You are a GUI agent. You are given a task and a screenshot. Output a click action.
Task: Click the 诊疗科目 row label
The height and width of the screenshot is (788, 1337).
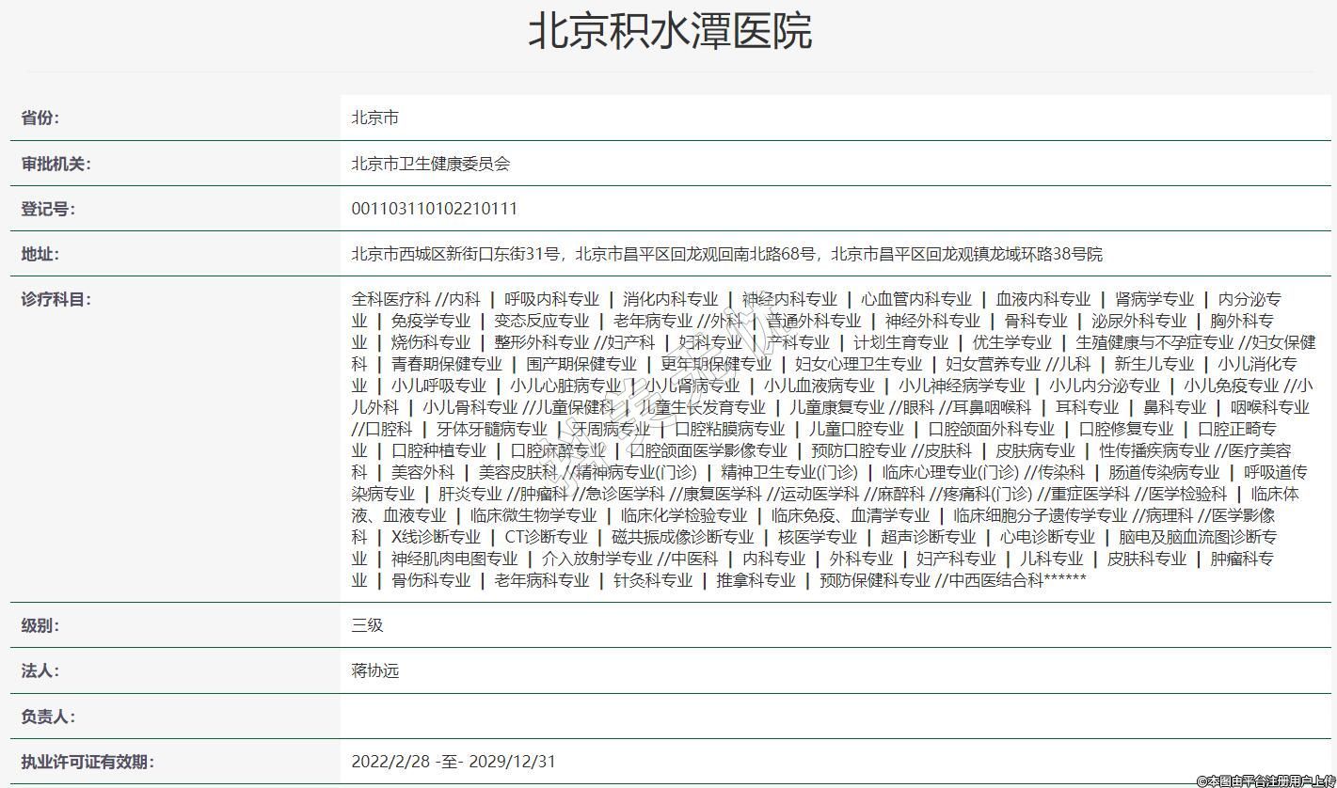pos(56,300)
